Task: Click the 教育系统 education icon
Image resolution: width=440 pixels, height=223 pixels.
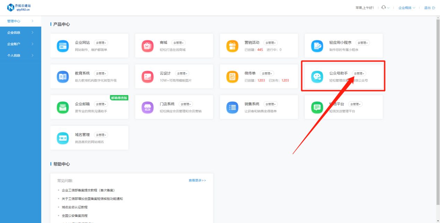Action: [x=62, y=76]
